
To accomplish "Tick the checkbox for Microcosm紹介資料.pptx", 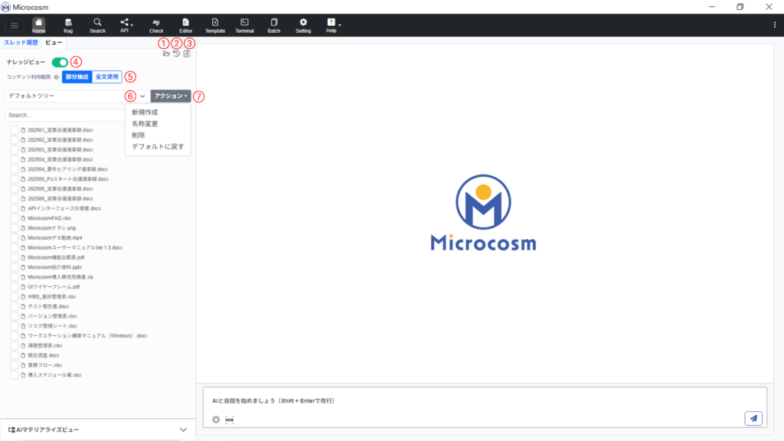I will [x=14, y=267].
